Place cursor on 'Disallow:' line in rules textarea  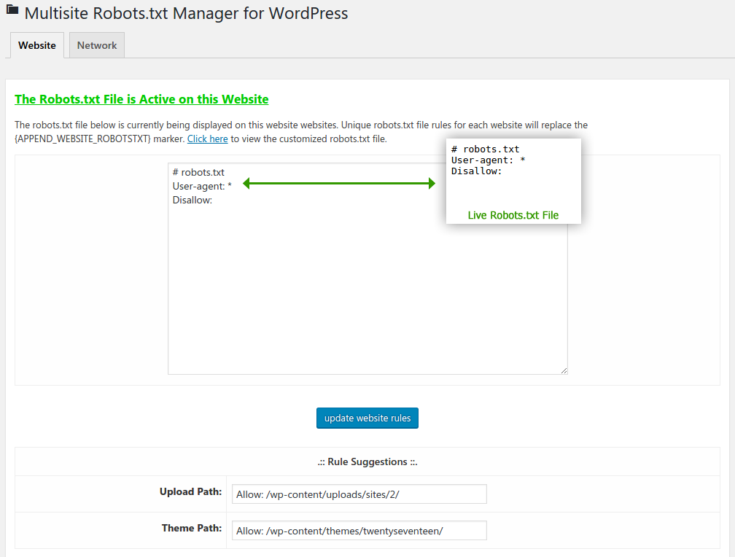coord(192,200)
